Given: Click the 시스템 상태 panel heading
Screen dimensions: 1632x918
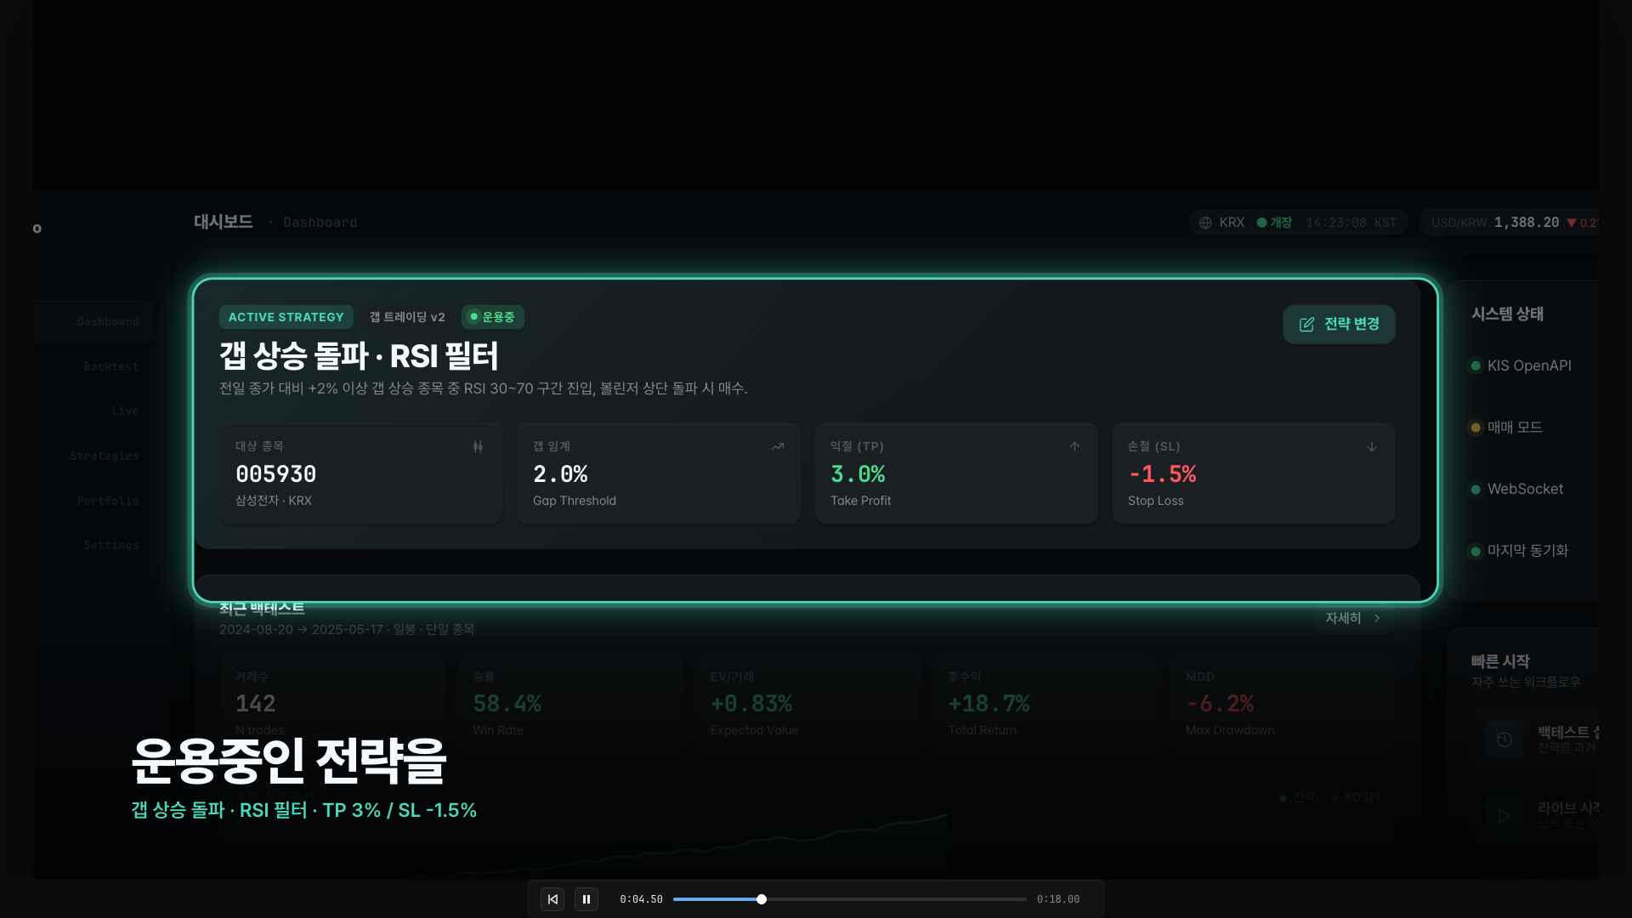Looking at the screenshot, I should 1507,314.
